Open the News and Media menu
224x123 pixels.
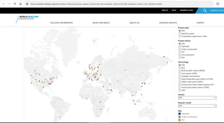(101, 23)
